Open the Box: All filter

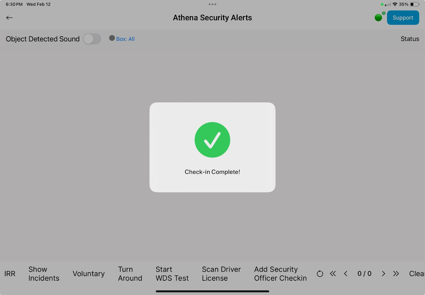(125, 39)
